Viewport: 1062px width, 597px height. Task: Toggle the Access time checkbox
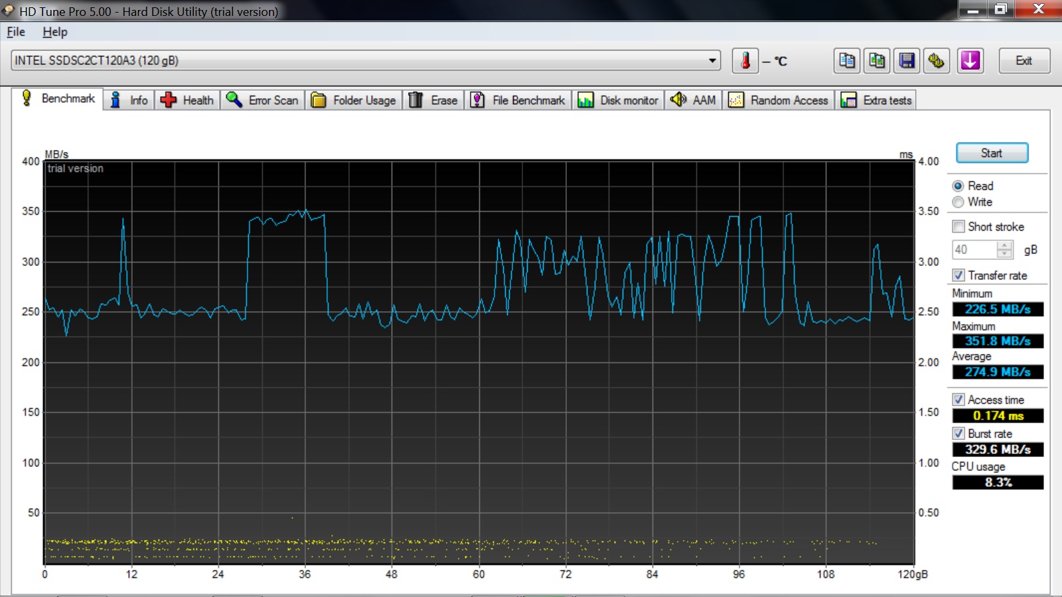coord(958,399)
